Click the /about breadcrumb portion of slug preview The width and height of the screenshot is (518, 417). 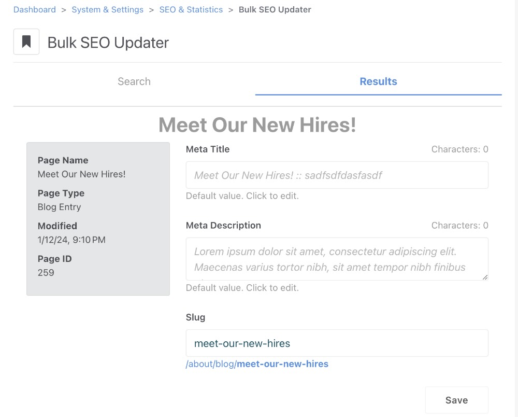click(x=197, y=364)
